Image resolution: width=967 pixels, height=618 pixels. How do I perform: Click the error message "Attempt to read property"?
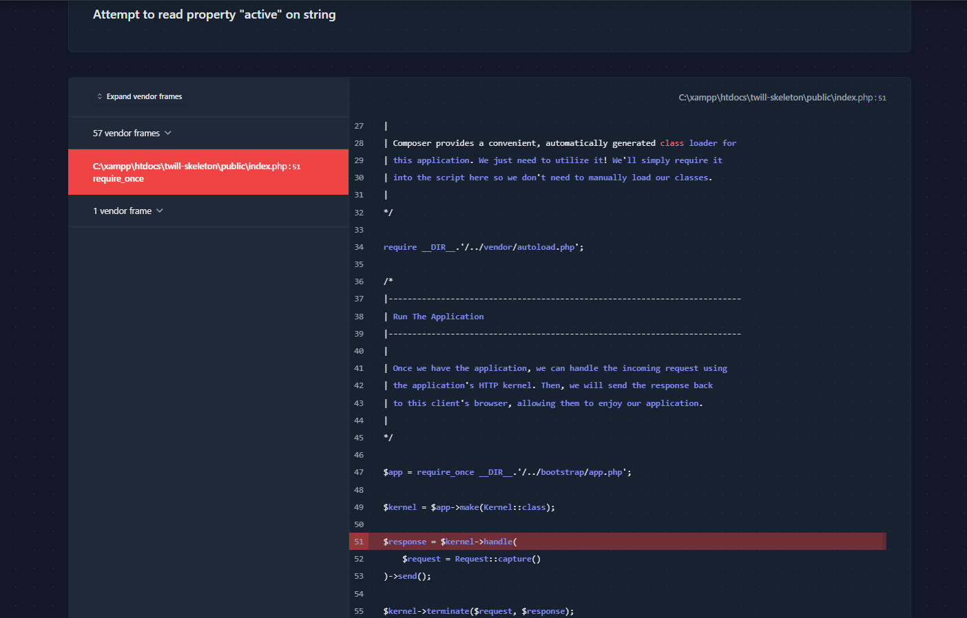(214, 14)
